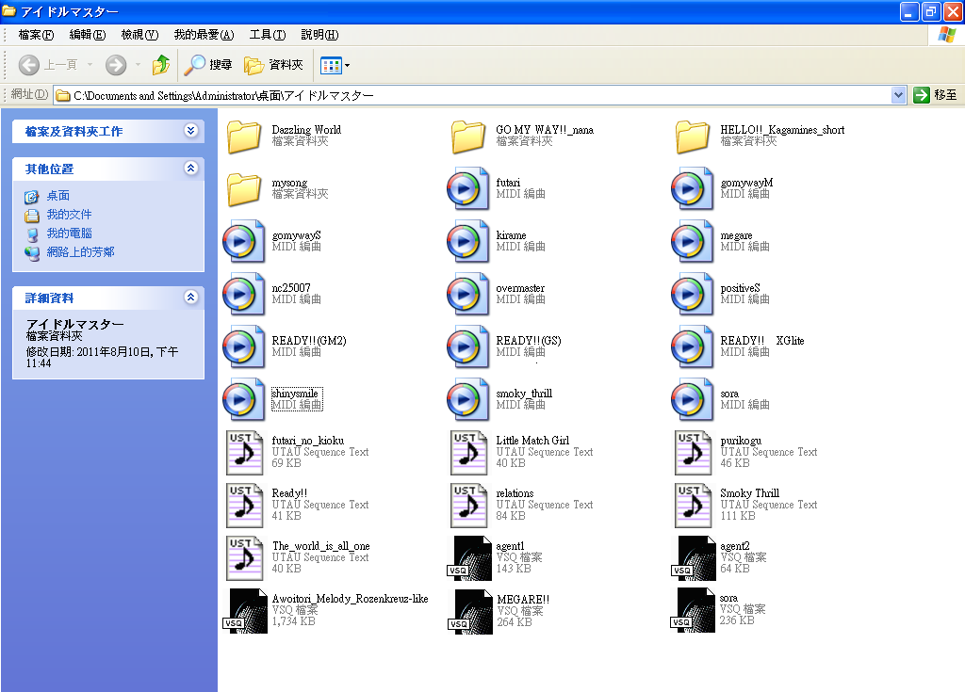
Task: Expand the 檔案及資料夾工作 panel
Action: tap(190, 131)
